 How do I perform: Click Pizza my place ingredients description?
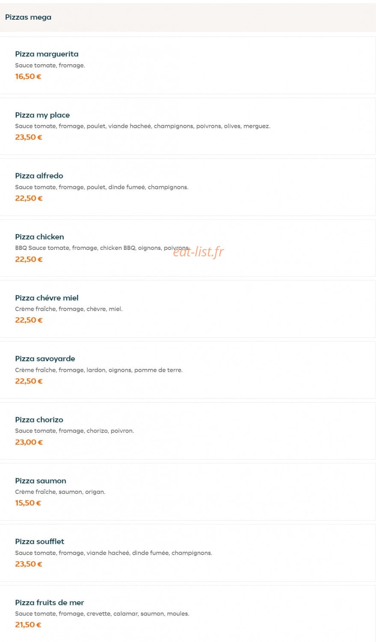(142, 126)
